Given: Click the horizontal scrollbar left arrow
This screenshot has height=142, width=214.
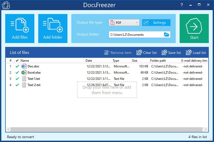Looking at the screenshot, I should tap(8, 129).
